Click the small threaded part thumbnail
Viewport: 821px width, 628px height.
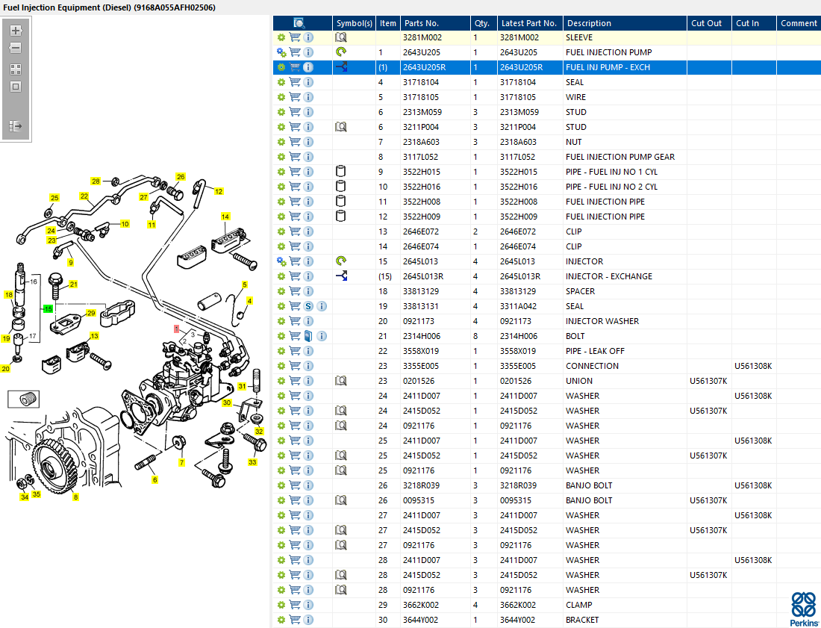point(24,399)
